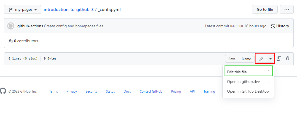Open the introduction-to-github-3 repository link

tap(69, 10)
